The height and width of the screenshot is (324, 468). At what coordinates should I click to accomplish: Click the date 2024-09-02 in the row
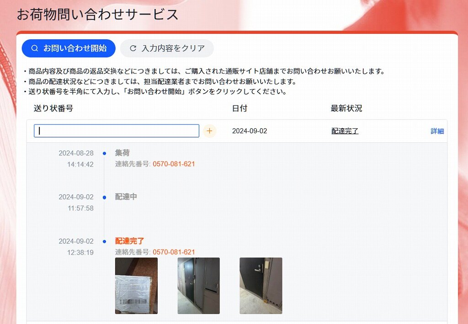[x=250, y=131]
